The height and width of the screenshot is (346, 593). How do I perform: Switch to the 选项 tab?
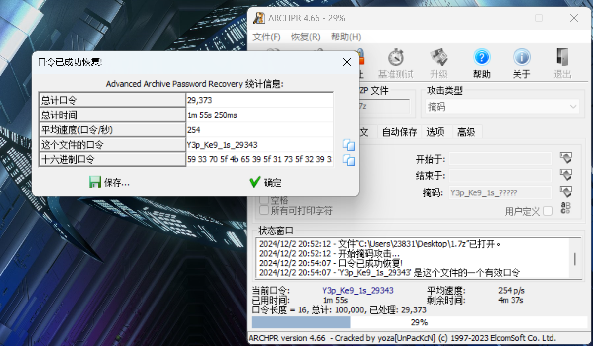tap(435, 132)
